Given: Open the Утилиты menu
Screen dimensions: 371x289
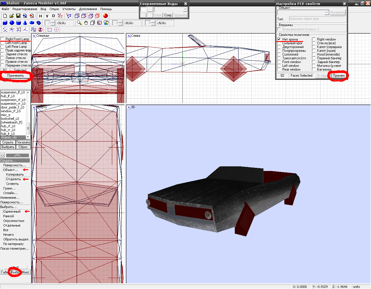Looking at the screenshot, I should point(69,9).
